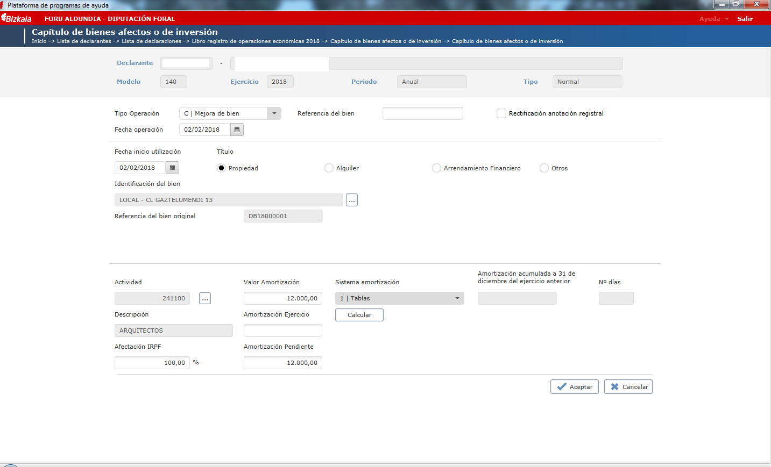Screen dimensions: 771x467
Task: Expand the Tipo Operación dropdown
Action: coord(274,113)
